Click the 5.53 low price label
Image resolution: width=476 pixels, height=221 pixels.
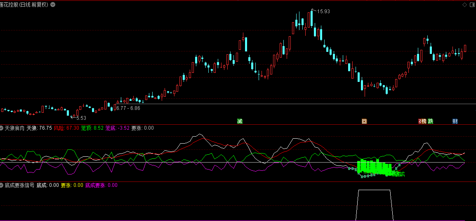point(81,118)
